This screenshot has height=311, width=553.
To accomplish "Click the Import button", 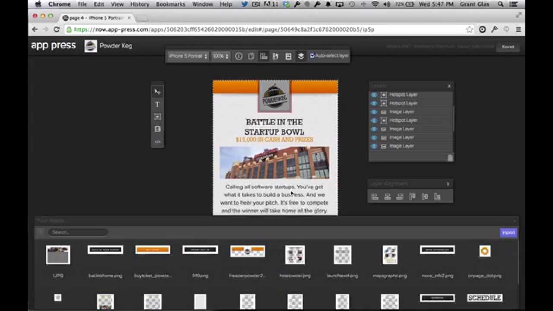I will pyautogui.click(x=508, y=232).
